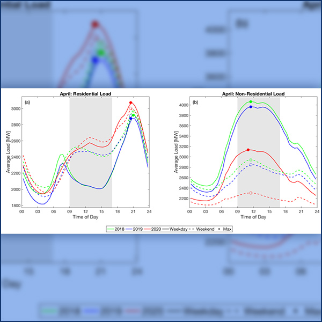Click the green hollow weekend max marker
322x322 pixels.
pyautogui.click(x=251, y=160)
